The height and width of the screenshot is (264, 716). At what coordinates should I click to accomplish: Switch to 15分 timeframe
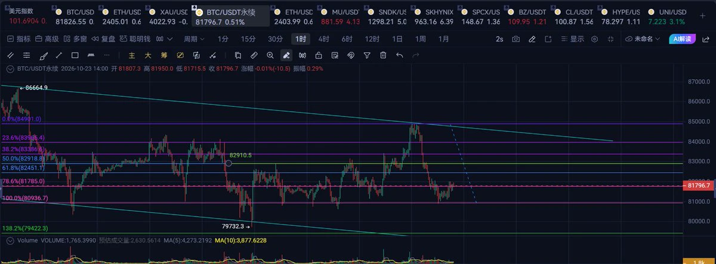tap(248, 39)
